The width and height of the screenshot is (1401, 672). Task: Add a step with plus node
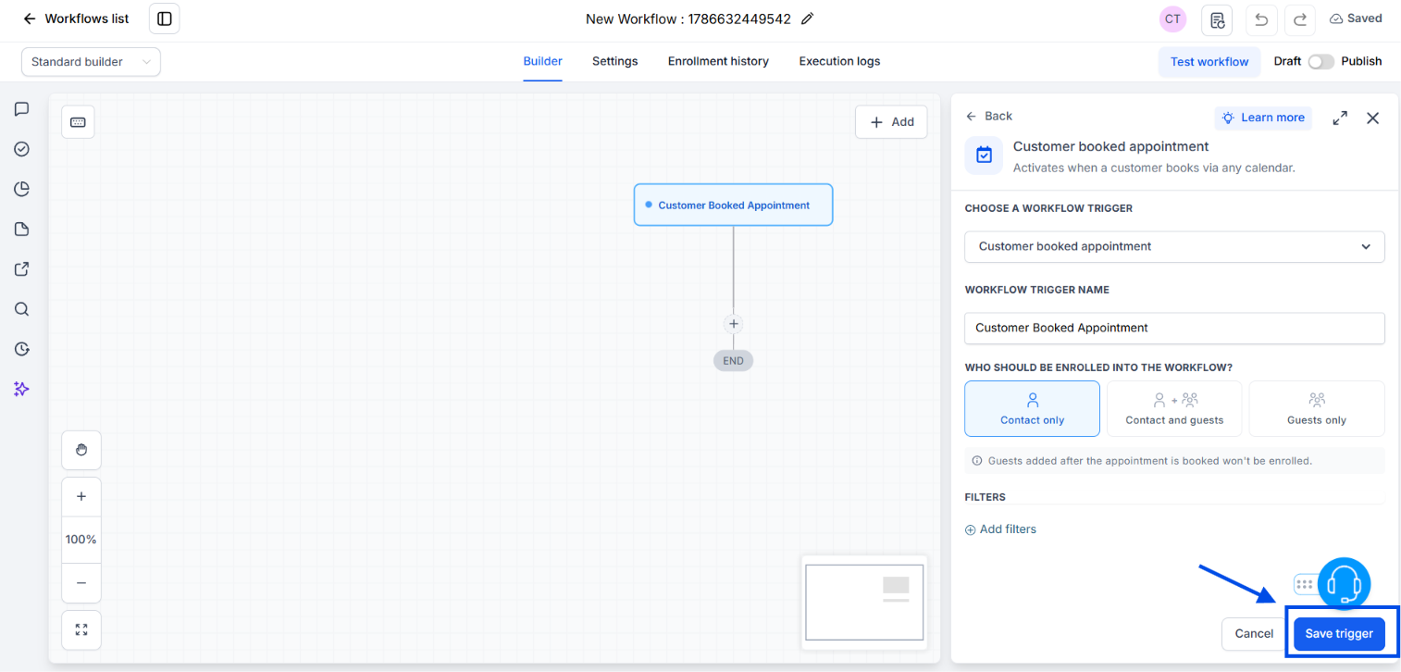pos(733,324)
